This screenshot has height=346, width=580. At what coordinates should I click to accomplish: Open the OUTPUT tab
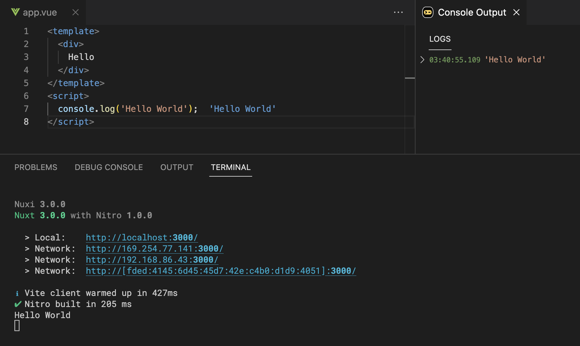click(x=177, y=167)
